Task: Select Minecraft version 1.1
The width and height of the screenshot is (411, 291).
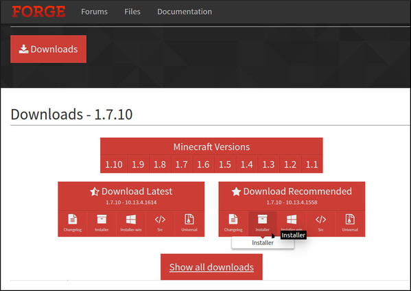Action: tap(312, 165)
